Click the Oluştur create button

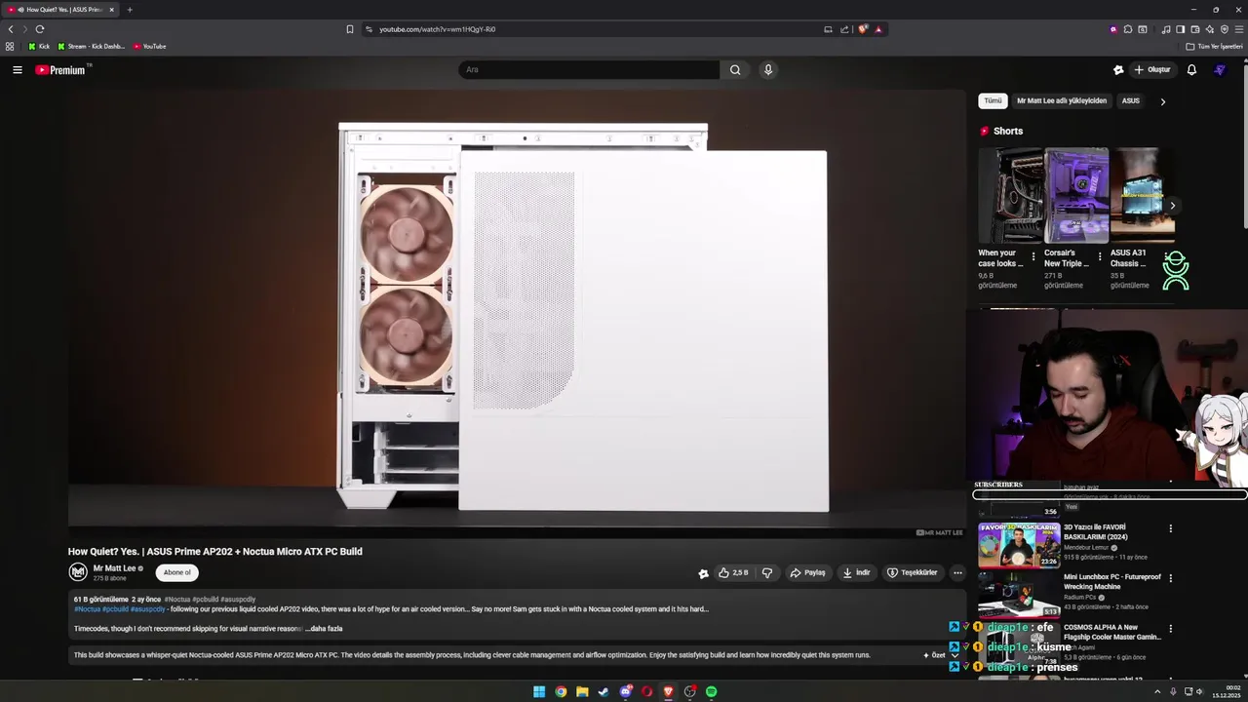pyautogui.click(x=1151, y=70)
